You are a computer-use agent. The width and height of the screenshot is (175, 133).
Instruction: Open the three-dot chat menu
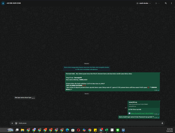[171, 3]
